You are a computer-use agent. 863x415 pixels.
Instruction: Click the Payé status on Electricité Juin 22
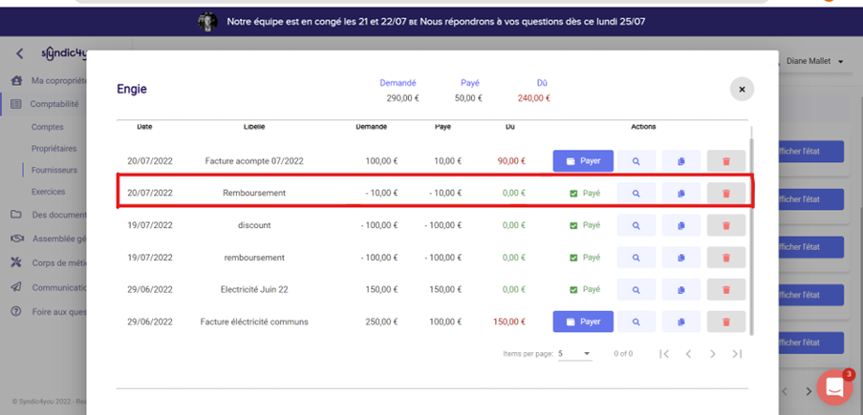585,289
